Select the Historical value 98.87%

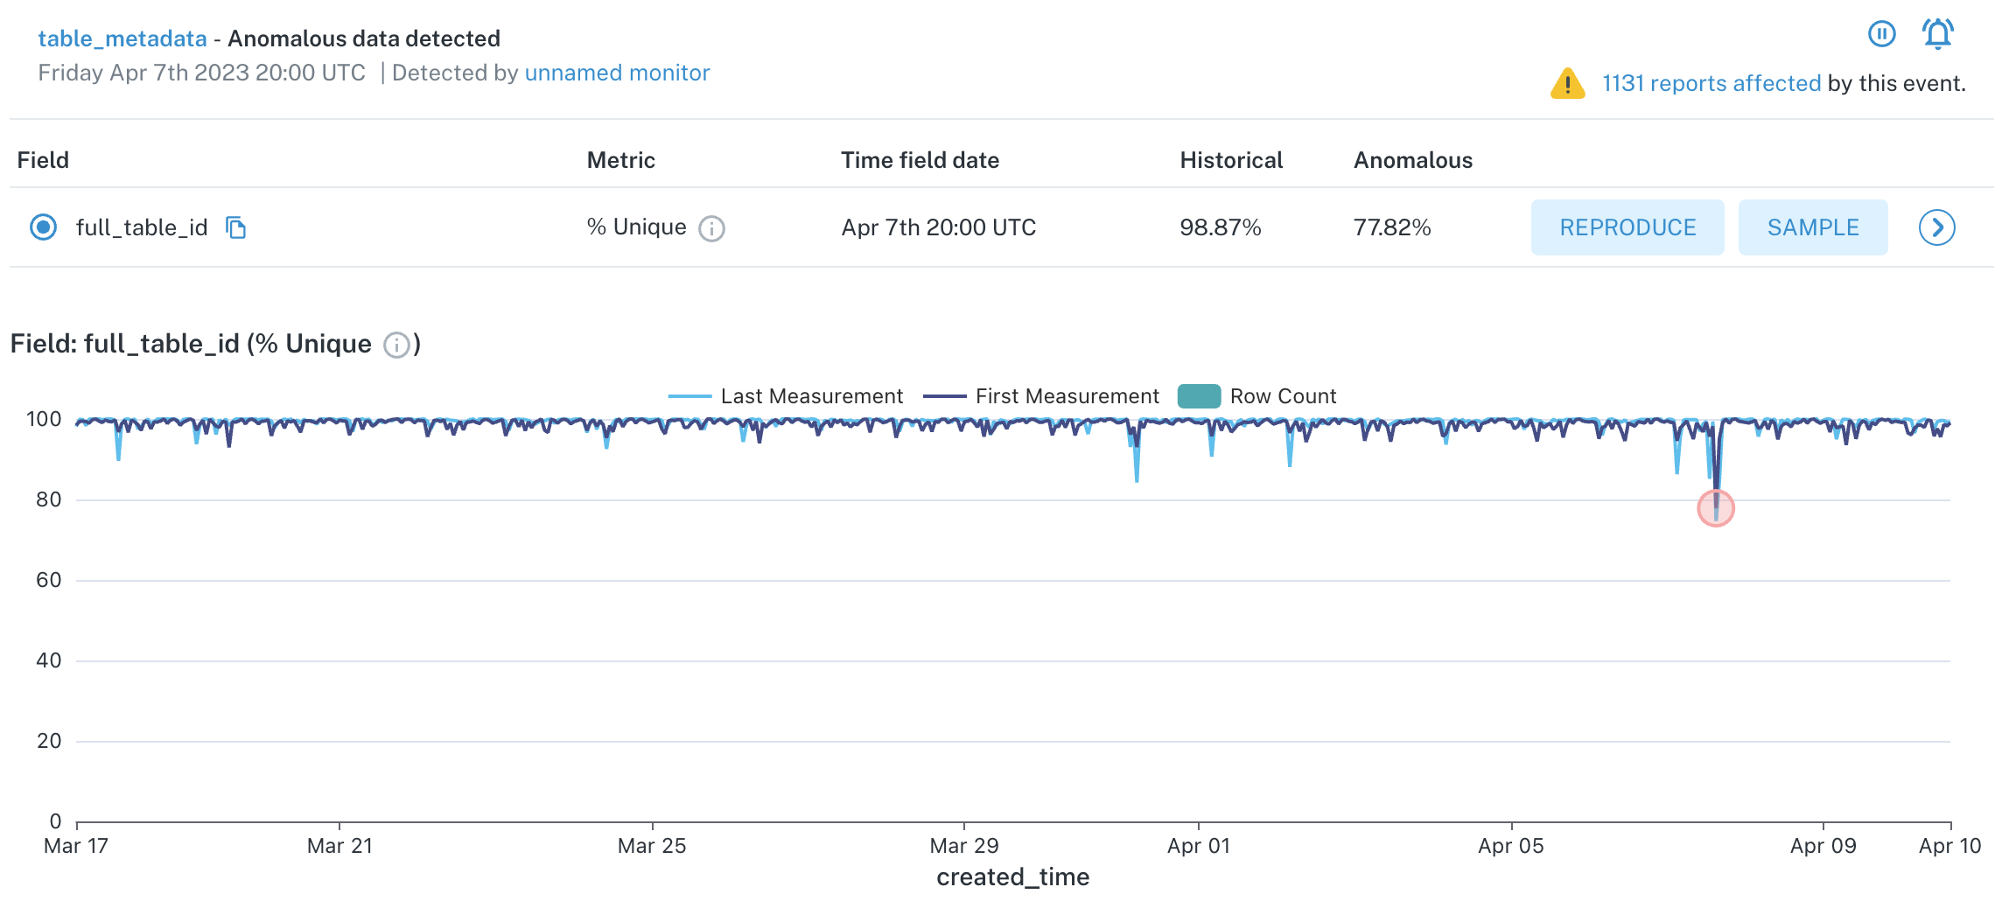(1220, 227)
